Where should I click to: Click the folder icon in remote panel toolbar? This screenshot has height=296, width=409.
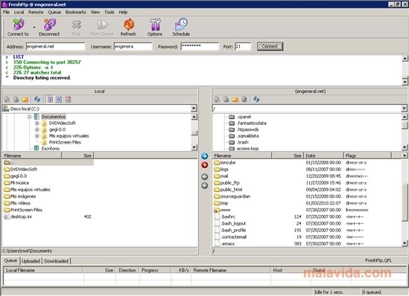pyautogui.click(x=235, y=99)
